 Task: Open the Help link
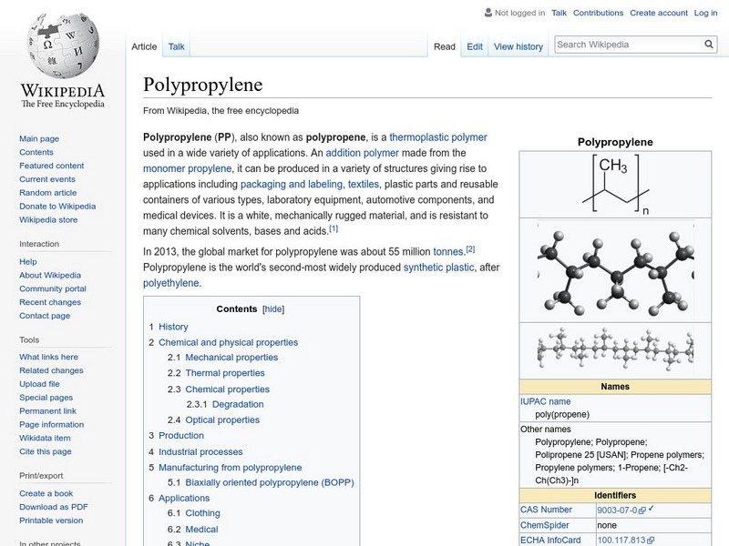[28, 262]
